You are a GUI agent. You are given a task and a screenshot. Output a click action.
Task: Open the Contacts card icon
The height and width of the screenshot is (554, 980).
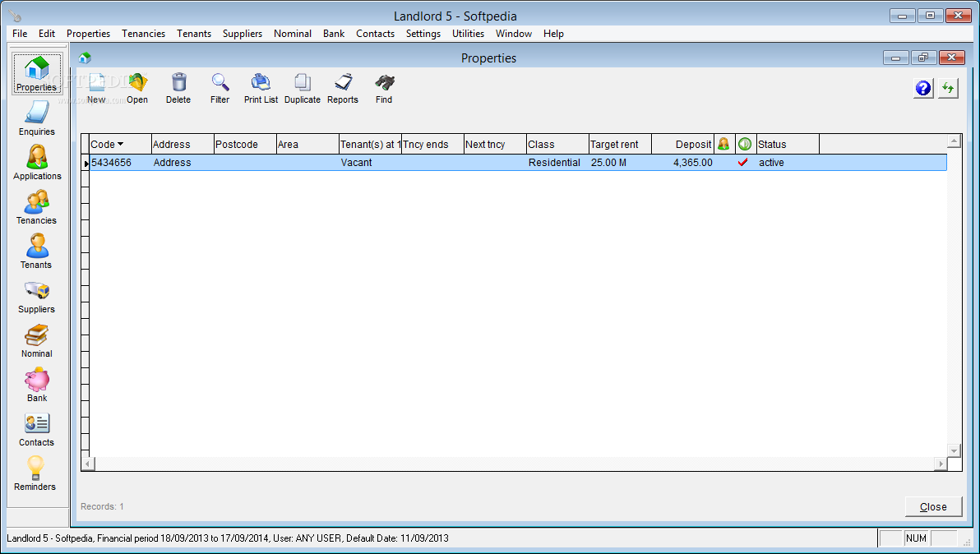[x=37, y=423]
